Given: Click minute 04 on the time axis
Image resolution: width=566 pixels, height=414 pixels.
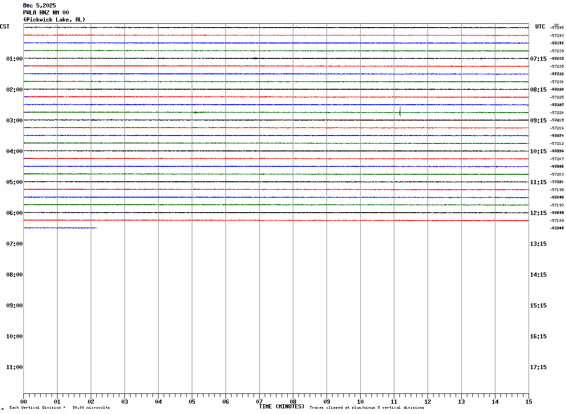Looking at the screenshot, I should click(158, 402).
